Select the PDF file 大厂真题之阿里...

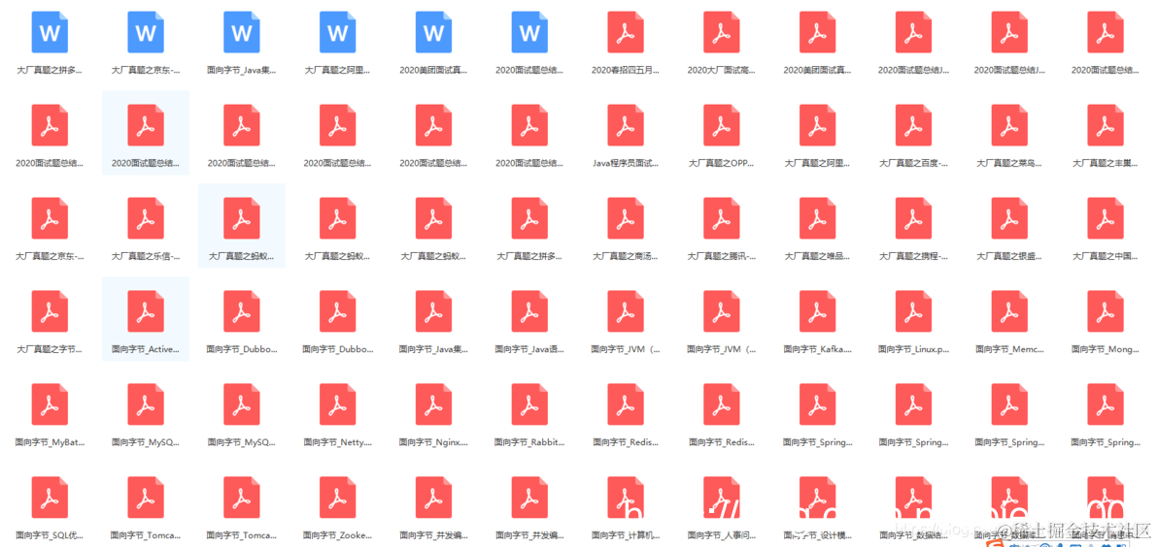[x=818, y=125]
